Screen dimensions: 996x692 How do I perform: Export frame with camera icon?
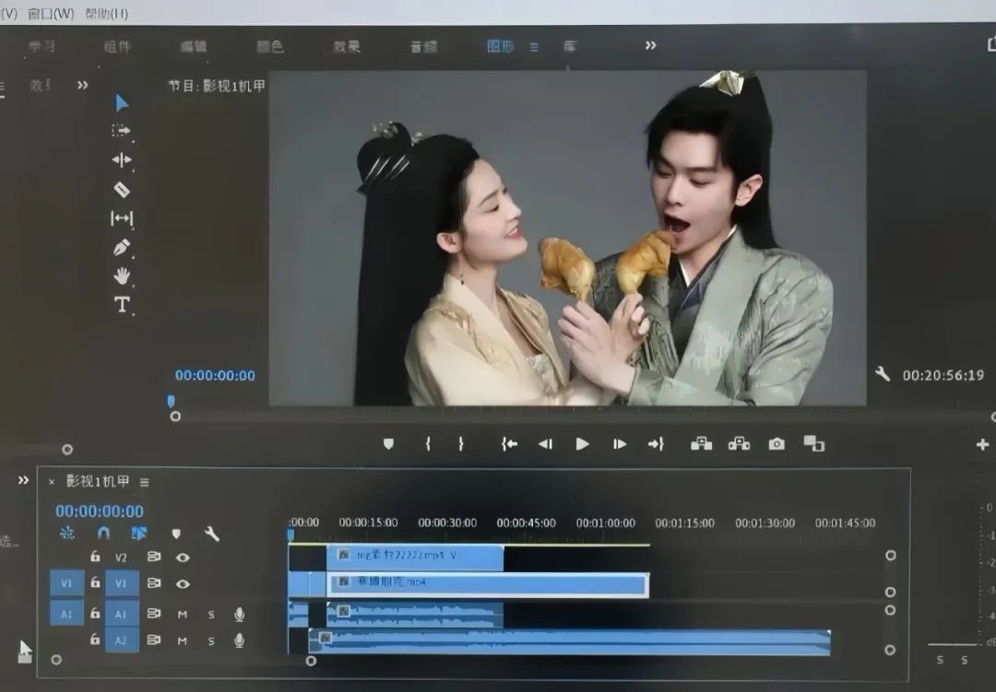tap(777, 444)
